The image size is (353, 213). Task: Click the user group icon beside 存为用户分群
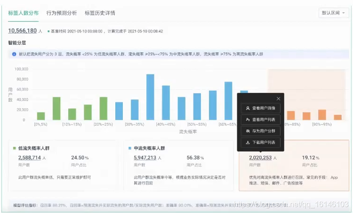(x=248, y=131)
